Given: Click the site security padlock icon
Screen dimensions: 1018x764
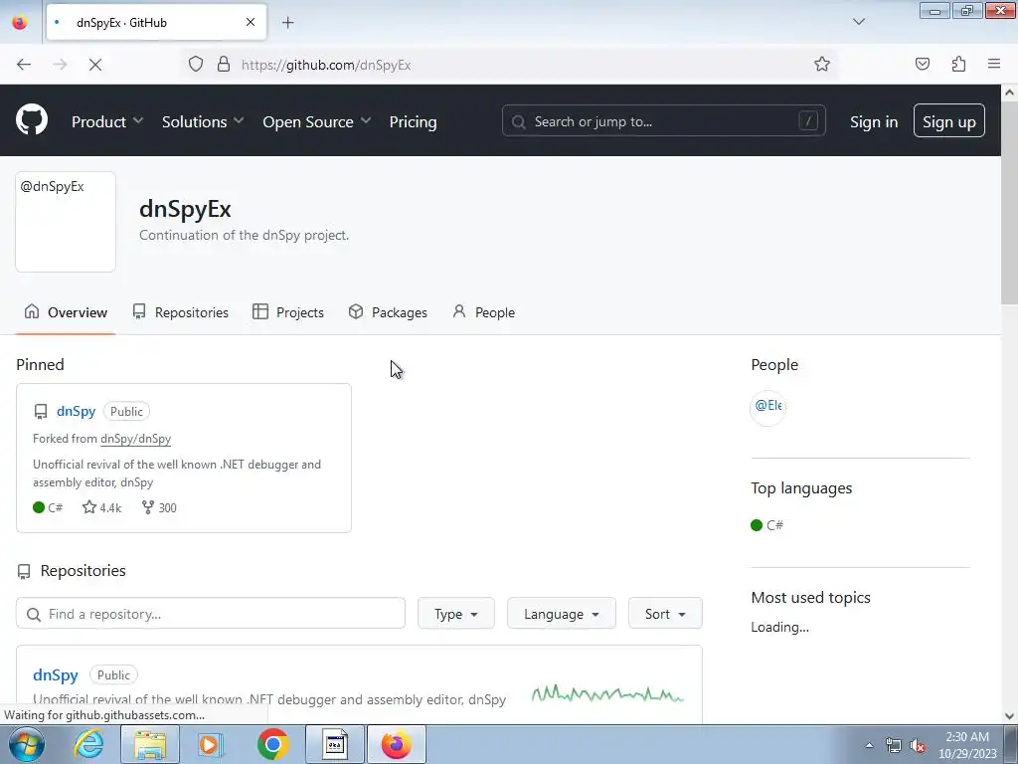Looking at the screenshot, I should pos(224,65).
